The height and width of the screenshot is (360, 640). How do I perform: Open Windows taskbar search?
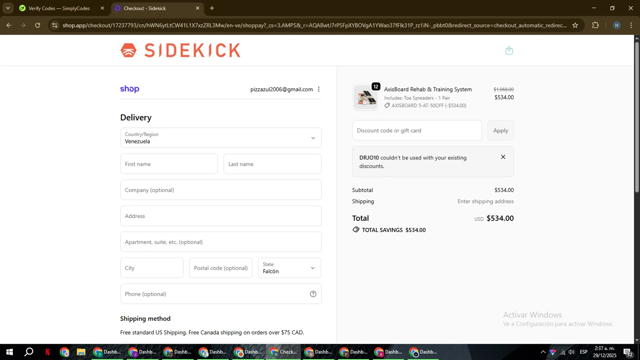29,352
